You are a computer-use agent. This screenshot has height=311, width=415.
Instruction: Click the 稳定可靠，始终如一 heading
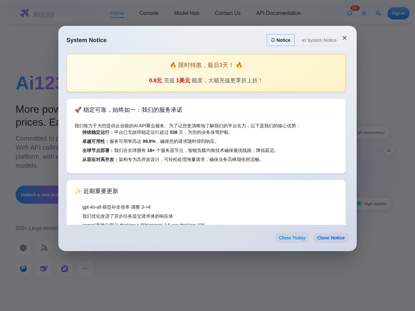pyautogui.click(x=128, y=110)
